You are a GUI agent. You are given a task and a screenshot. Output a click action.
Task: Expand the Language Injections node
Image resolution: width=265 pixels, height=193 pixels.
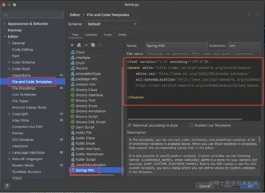(x=9, y=152)
